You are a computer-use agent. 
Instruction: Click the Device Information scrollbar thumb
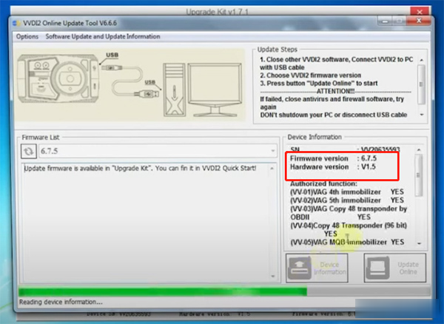pyautogui.click(x=419, y=175)
